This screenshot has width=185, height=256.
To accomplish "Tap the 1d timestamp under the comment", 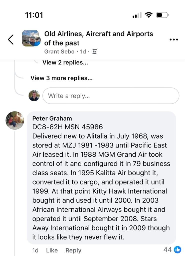I will click(35, 250).
